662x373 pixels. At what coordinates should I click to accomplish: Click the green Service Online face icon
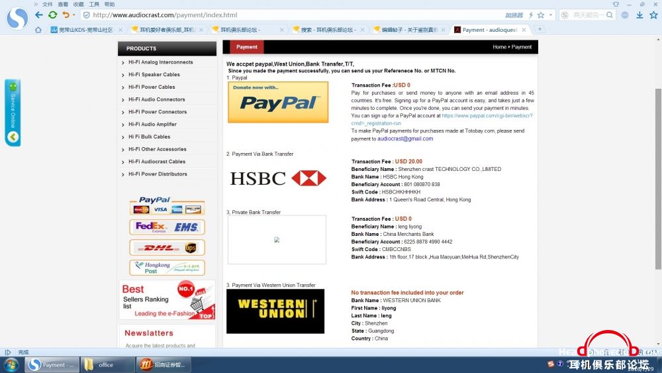tap(13, 87)
